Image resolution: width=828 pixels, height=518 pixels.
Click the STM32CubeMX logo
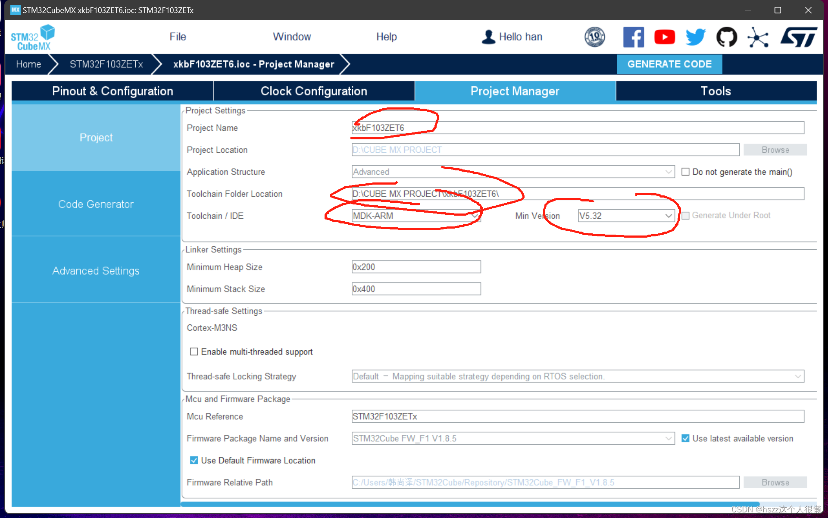coord(33,38)
